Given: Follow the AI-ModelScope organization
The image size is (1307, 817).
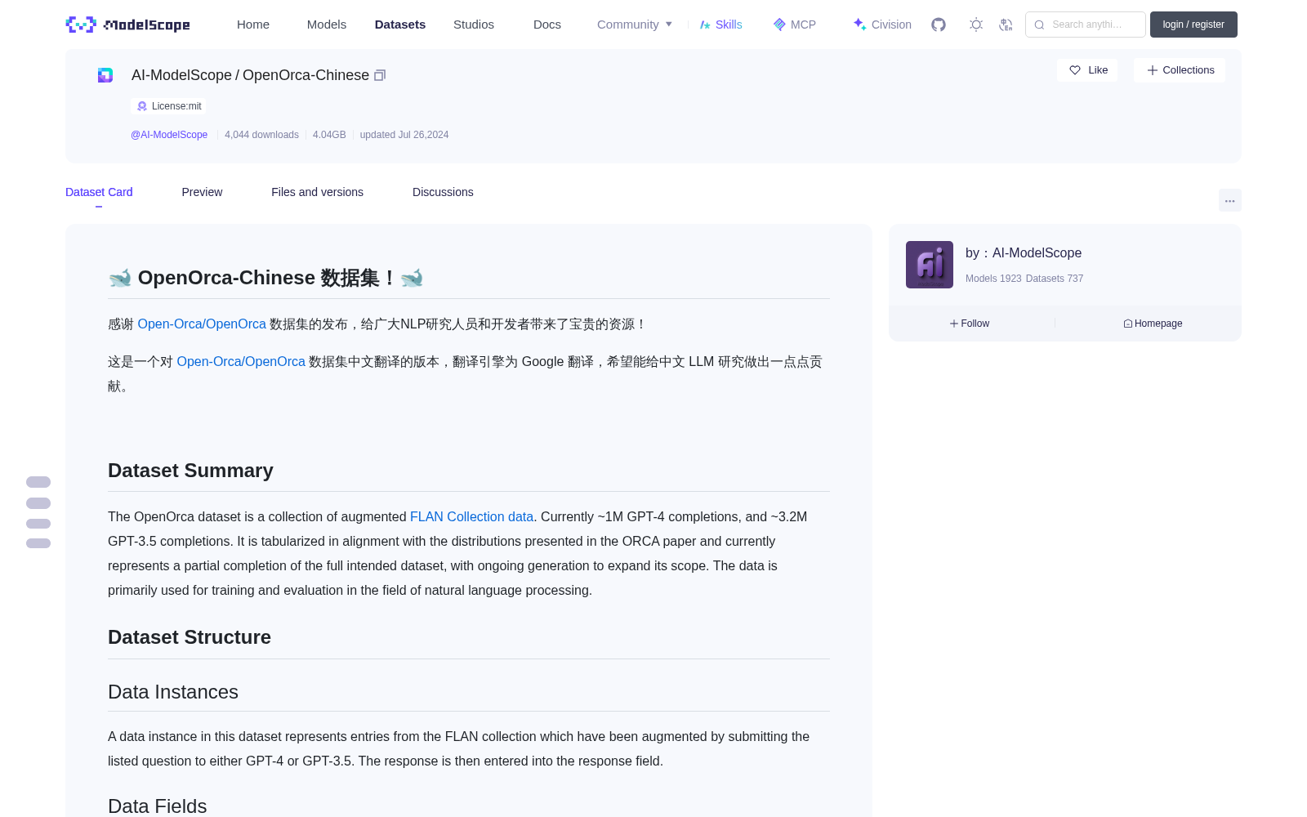Looking at the screenshot, I should (970, 324).
